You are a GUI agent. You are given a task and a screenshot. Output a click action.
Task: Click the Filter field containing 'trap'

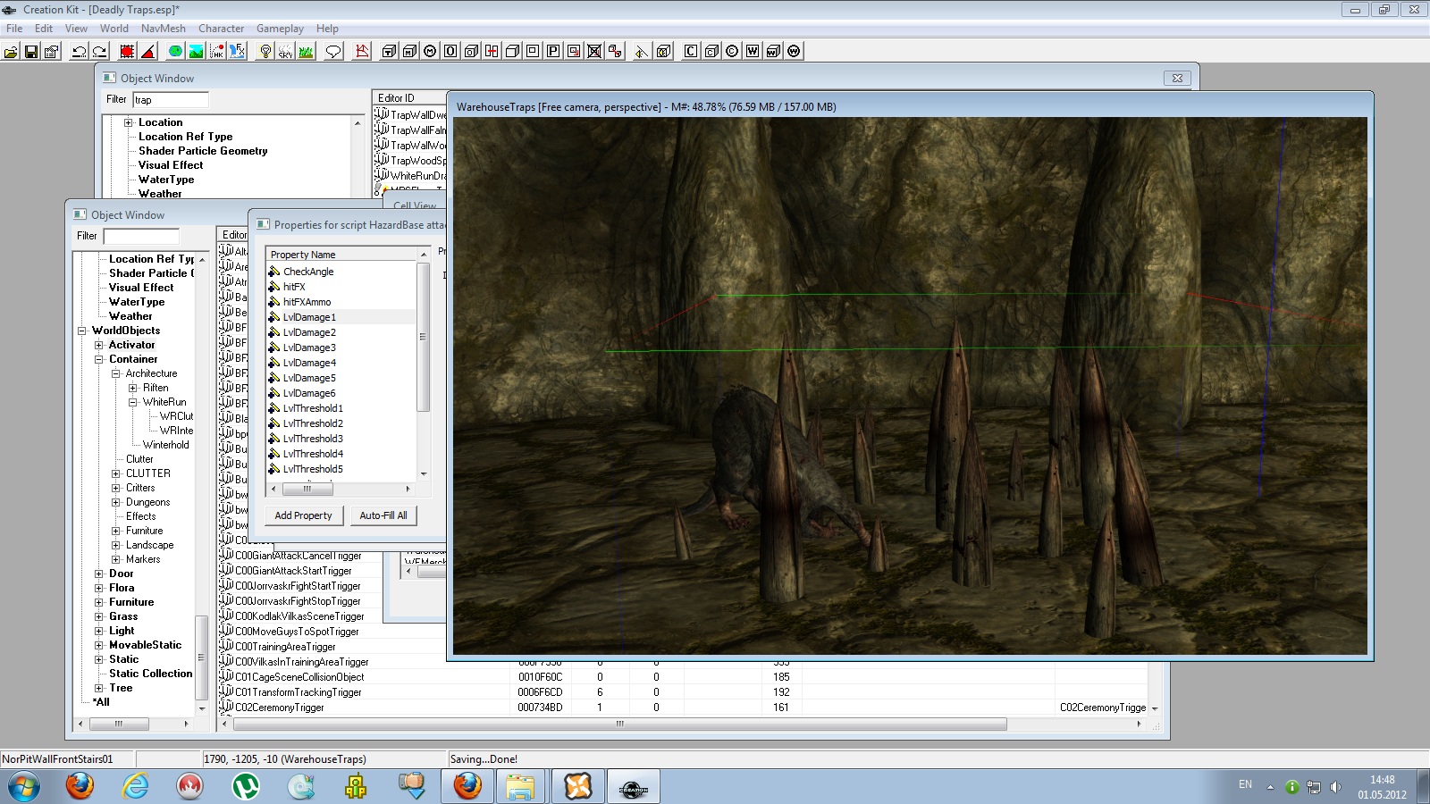click(x=171, y=100)
